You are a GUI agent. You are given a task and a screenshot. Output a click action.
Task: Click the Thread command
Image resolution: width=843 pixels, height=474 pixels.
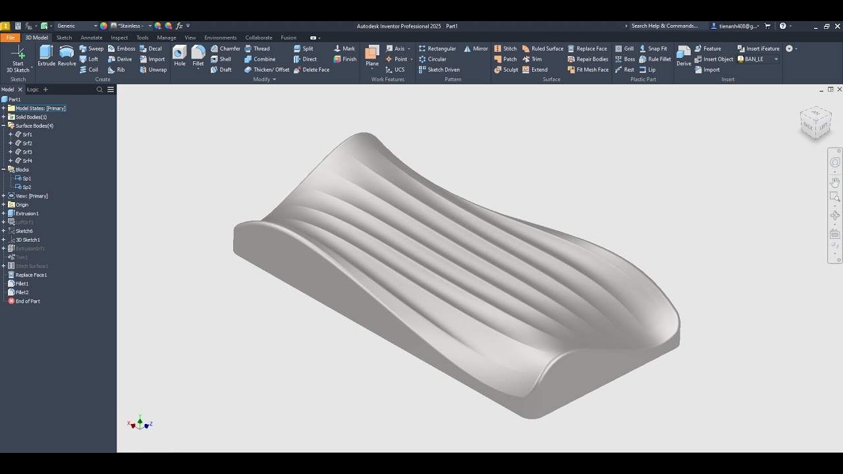coord(257,49)
